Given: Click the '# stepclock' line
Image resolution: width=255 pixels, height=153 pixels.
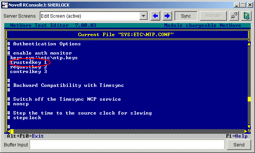Looking at the screenshot, I should point(24,118).
